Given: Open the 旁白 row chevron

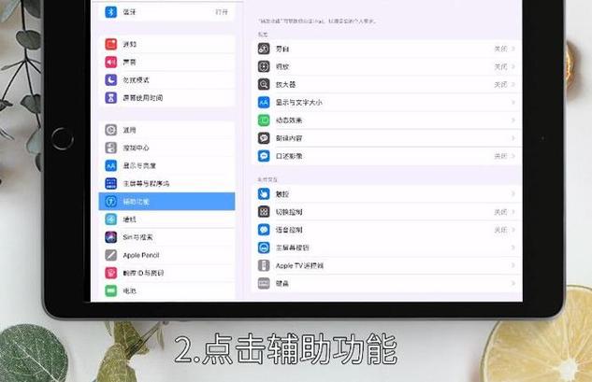Looking at the screenshot, I should click(513, 49).
